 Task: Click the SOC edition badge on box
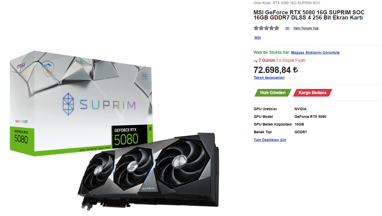coord(144,76)
